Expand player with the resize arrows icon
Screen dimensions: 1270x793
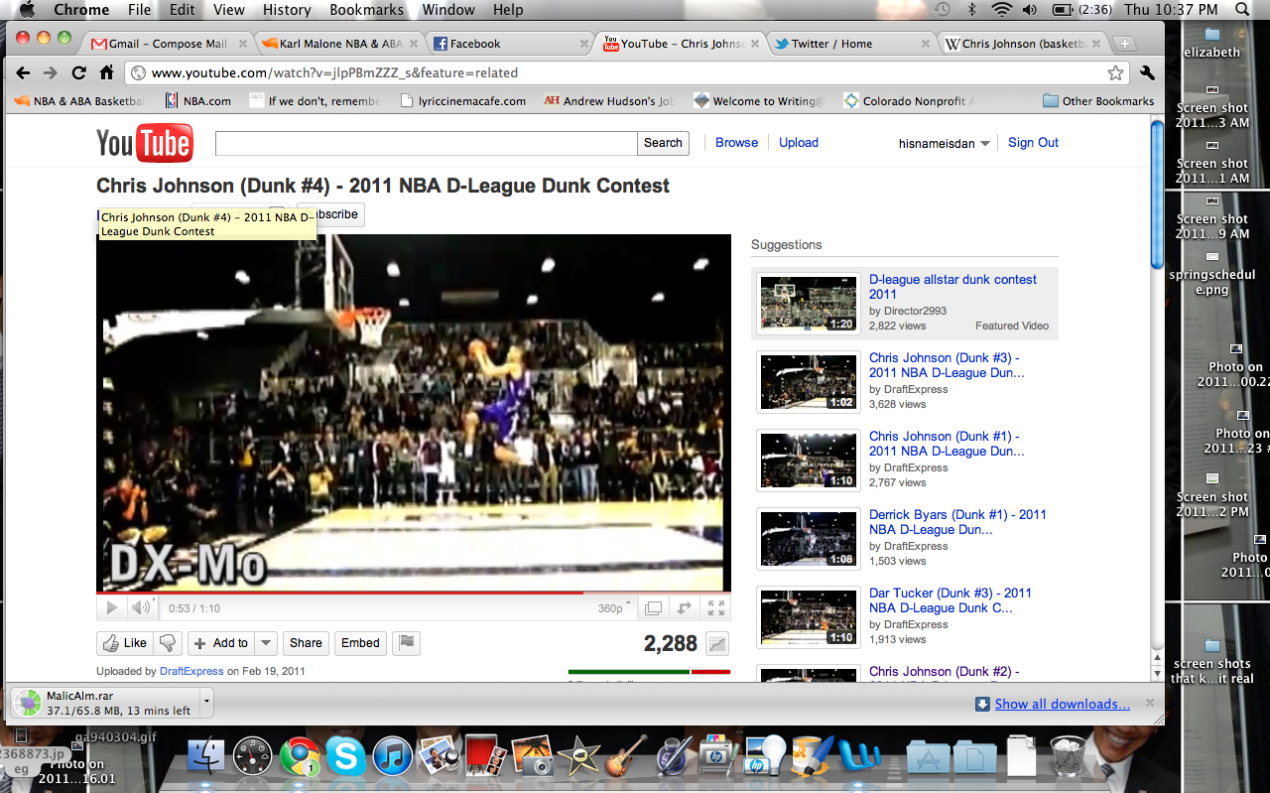click(684, 608)
